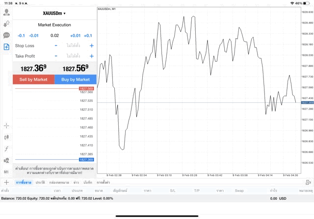Screen dimensions: 314x219
Task: Open the chart type candlestick icon
Action: (x=6, y=137)
